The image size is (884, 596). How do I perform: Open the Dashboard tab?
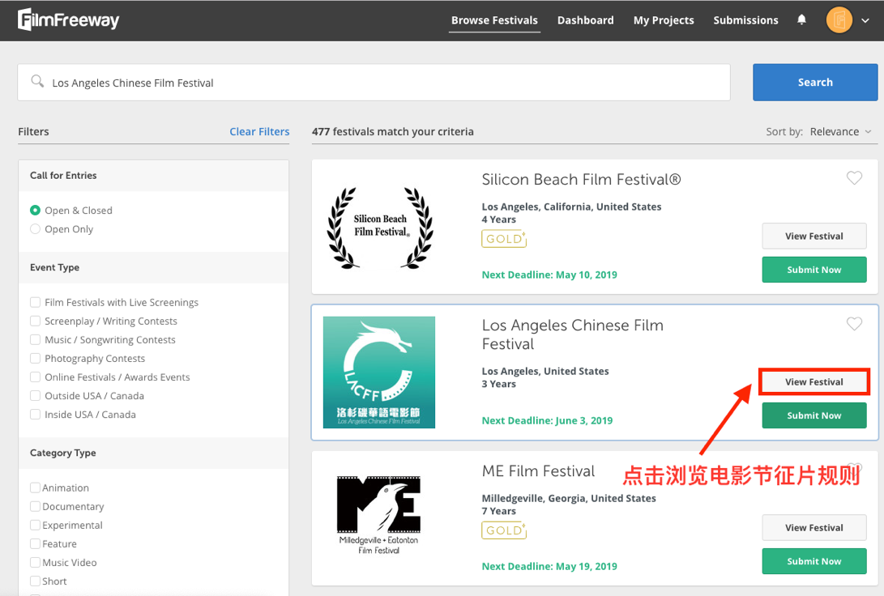click(585, 20)
